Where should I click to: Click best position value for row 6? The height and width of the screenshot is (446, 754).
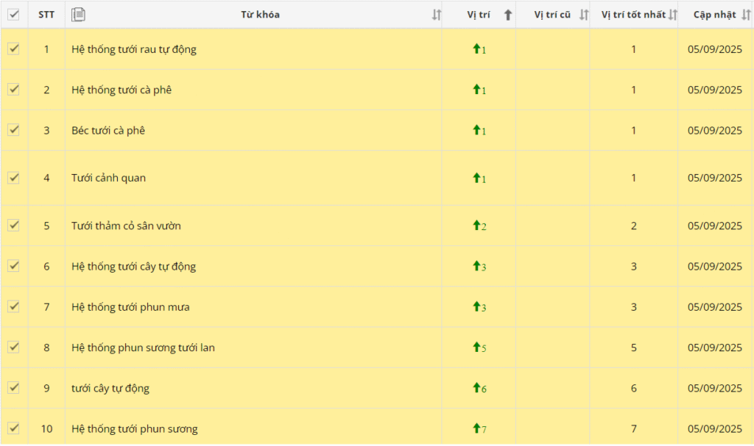(x=633, y=266)
